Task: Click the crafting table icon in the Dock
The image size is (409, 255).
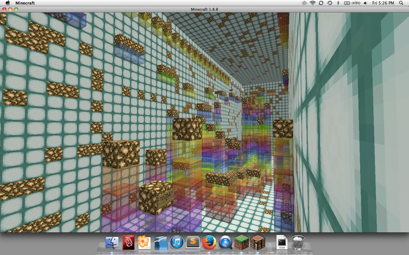Action: pos(258,243)
